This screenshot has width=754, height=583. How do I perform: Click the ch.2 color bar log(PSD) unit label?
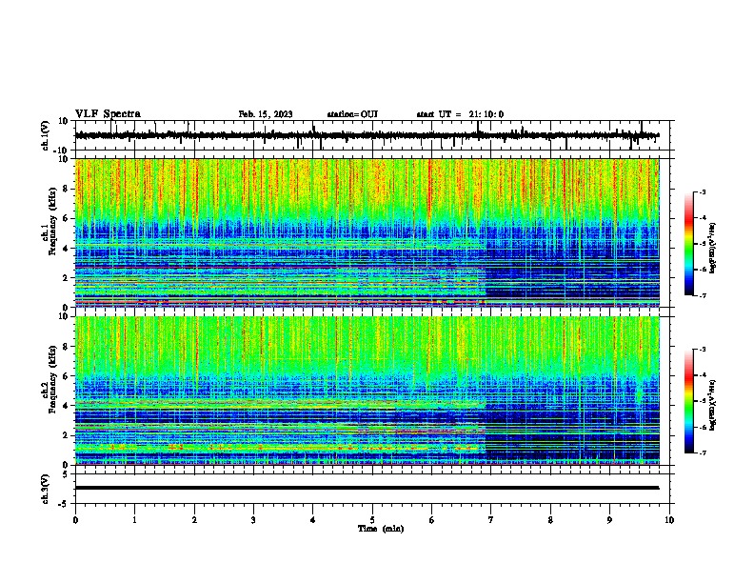pyautogui.click(x=713, y=405)
